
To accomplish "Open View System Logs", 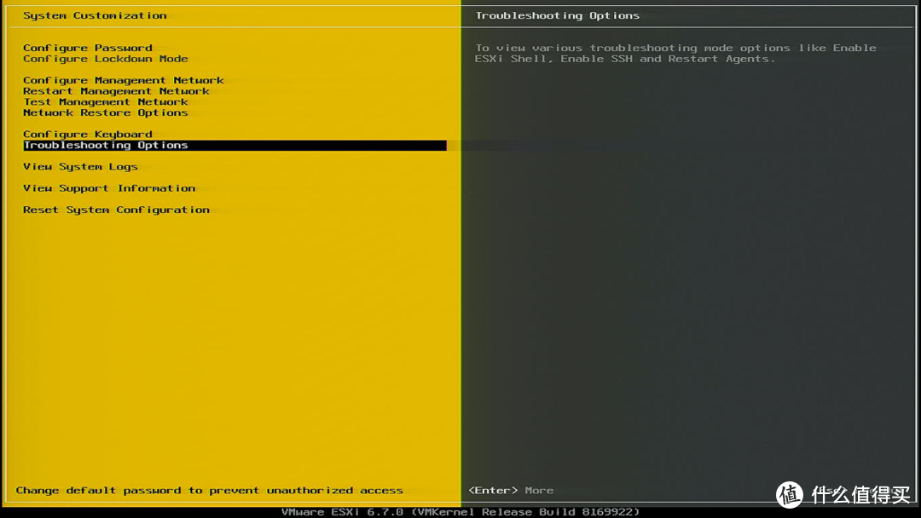I will pos(80,167).
